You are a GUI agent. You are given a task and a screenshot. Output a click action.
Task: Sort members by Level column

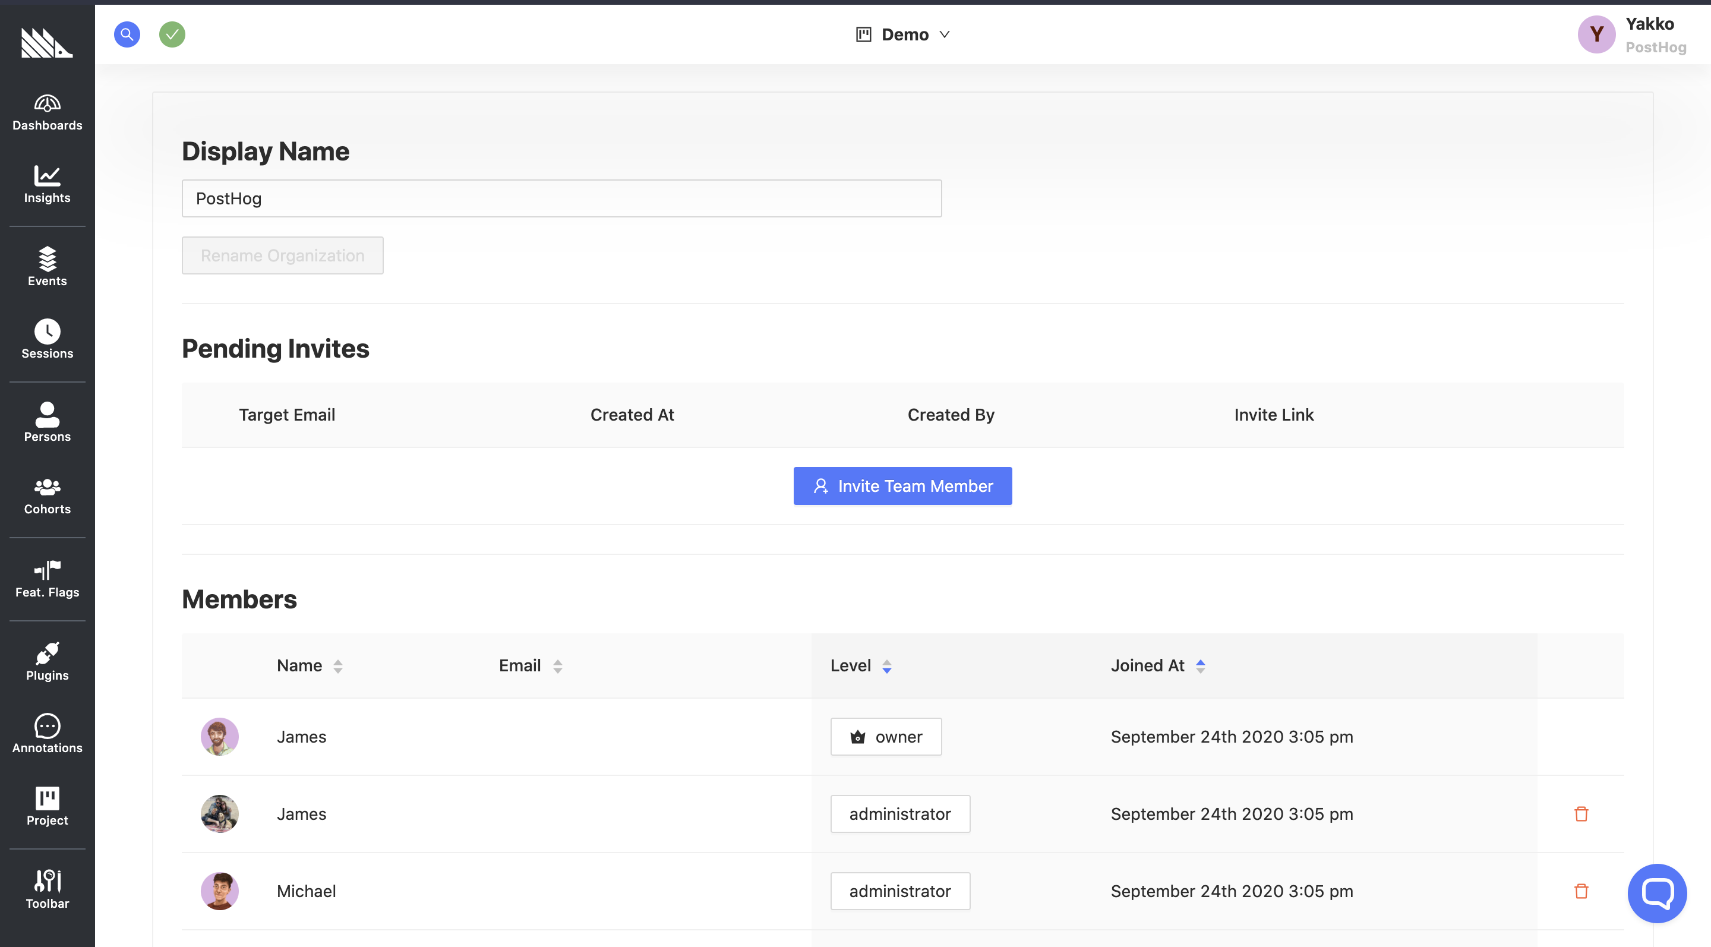[x=861, y=665]
